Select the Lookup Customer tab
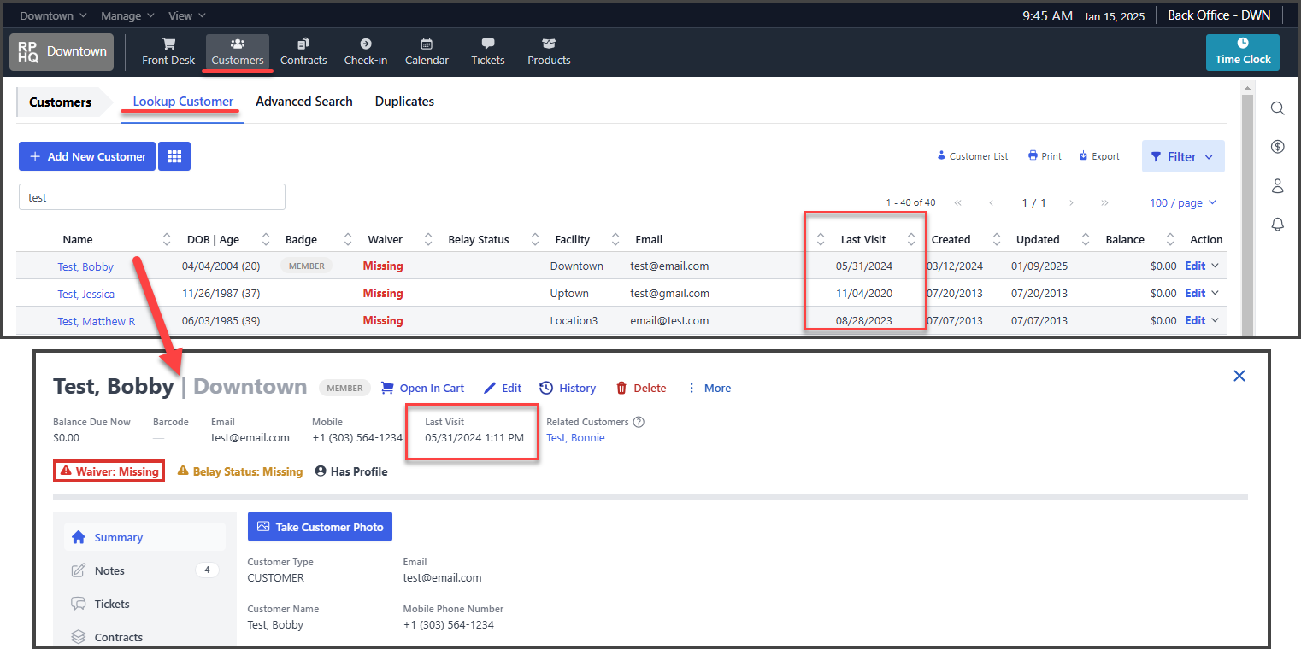The height and width of the screenshot is (649, 1301). click(183, 102)
